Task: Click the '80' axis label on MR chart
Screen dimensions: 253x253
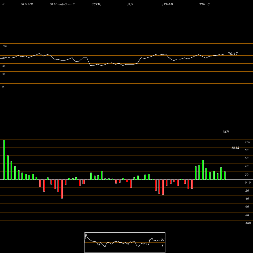Action: tap(247, 150)
